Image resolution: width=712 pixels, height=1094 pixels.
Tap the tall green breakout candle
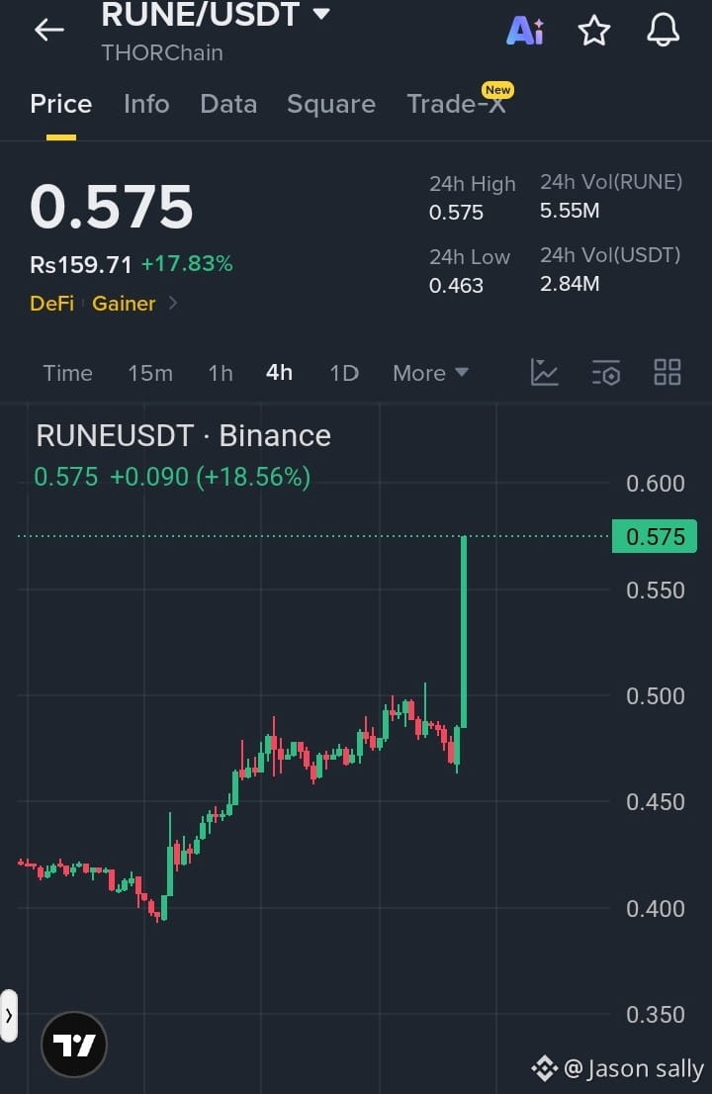[x=463, y=632]
